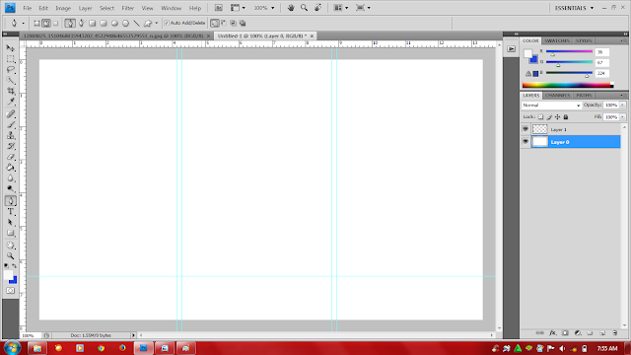Screen dimensions: 631x355
Task: Select the Pen tool in toolbox
Action: pyautogui.click(x=11, y=201)
